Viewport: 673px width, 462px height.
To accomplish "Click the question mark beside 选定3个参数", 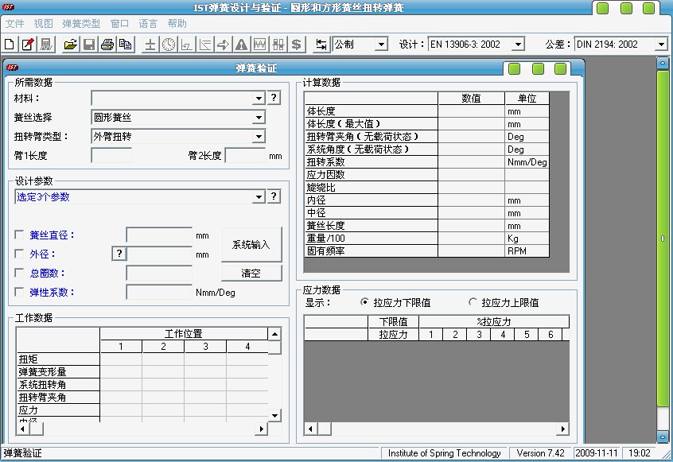I will point(274,196).
